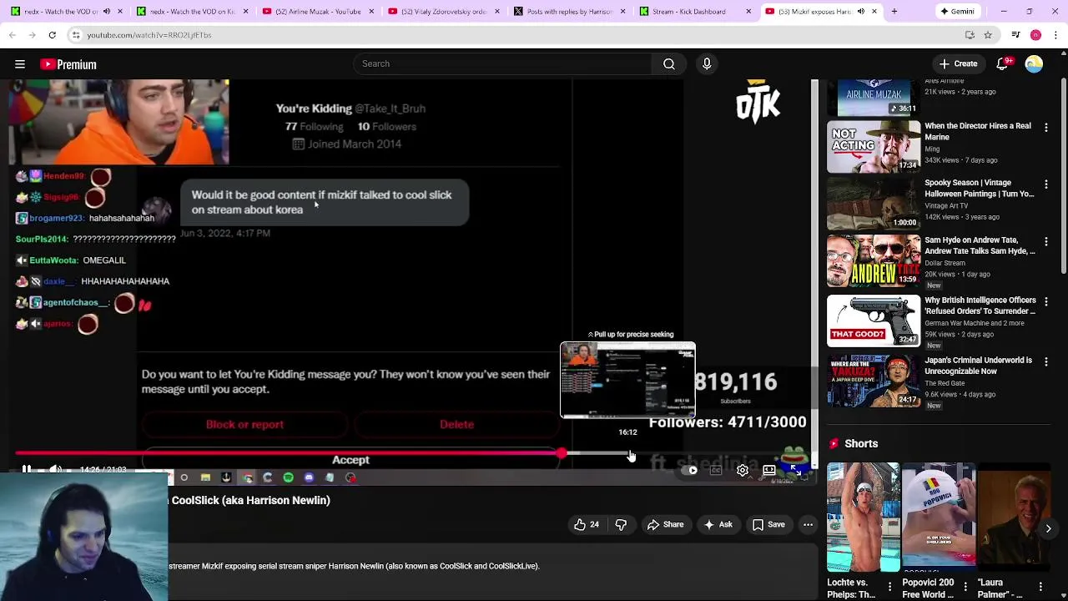Go forward in browser history
This screenshot has width=1068, height=601.
tap(32, 35)
